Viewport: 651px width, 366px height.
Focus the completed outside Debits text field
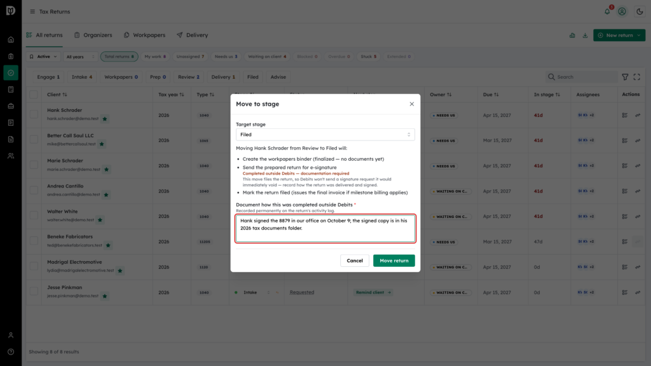325,228
